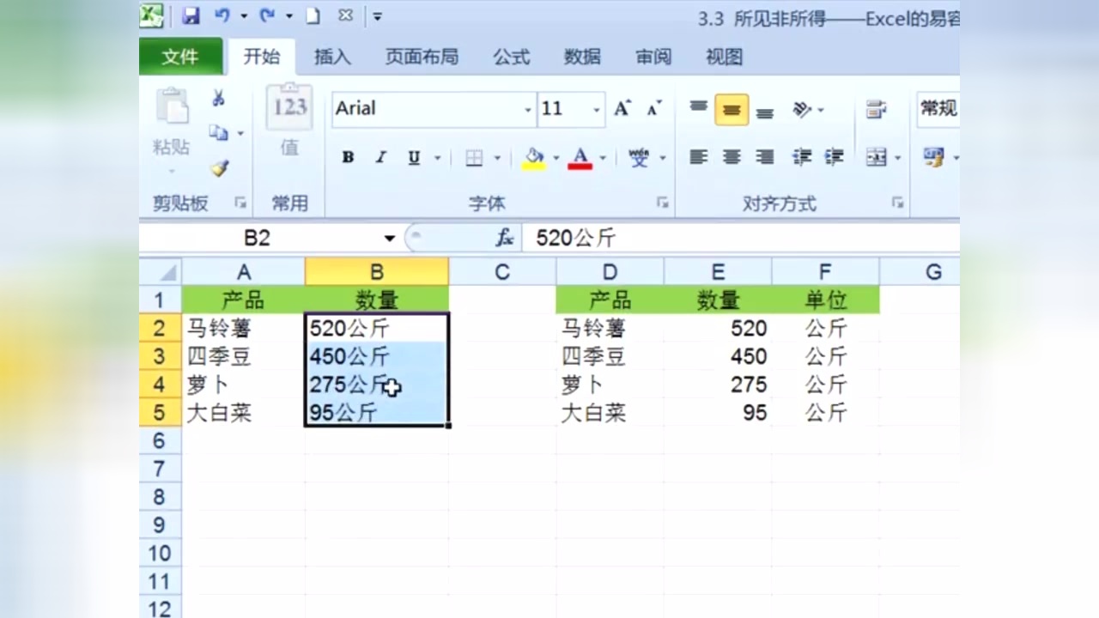Switch to the 数据 Data tab
The width and height of the screenshot is (1099, 618).
[x=582, y=57]
